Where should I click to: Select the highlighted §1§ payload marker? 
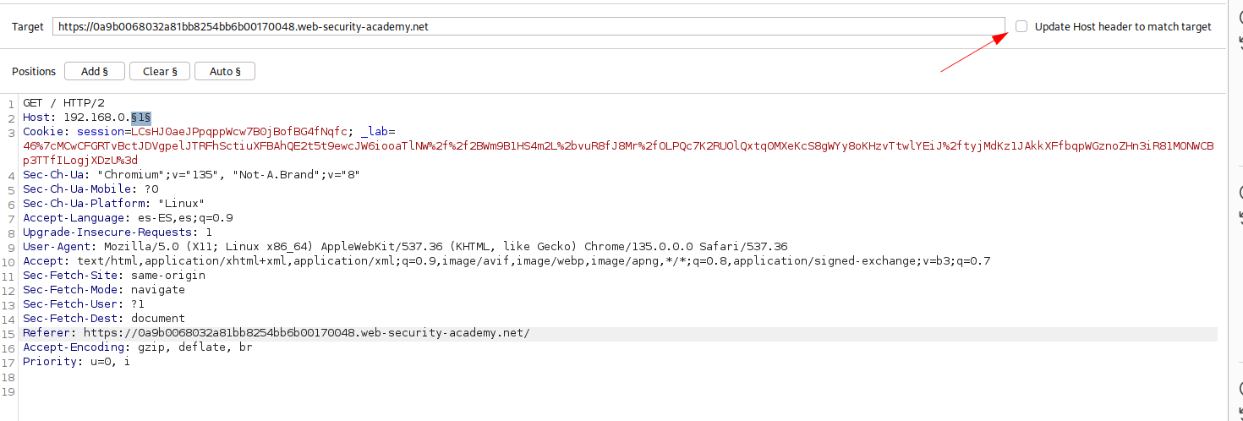pos(141,117)
